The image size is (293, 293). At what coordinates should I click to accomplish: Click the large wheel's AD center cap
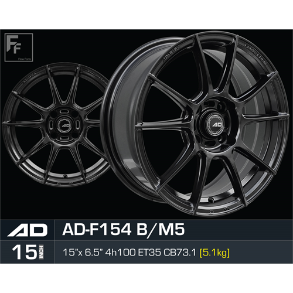[216, 124]
